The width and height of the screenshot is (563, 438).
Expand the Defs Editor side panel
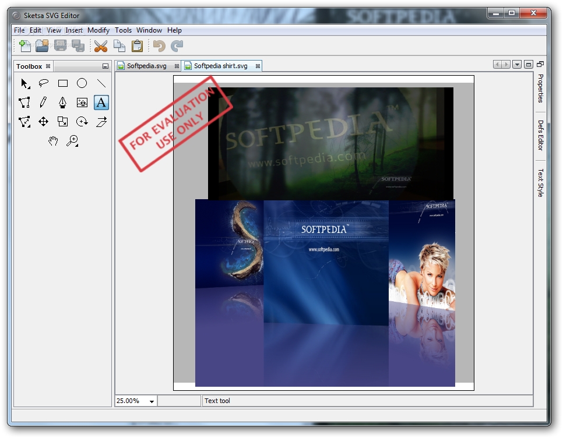pyautogui.click(x=540, y=135)
